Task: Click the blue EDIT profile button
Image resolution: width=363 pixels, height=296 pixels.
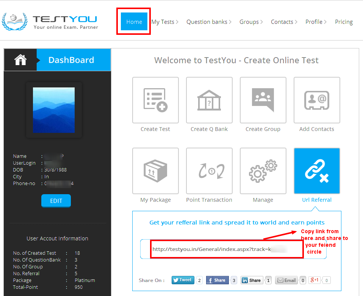Action: (56, 201)
